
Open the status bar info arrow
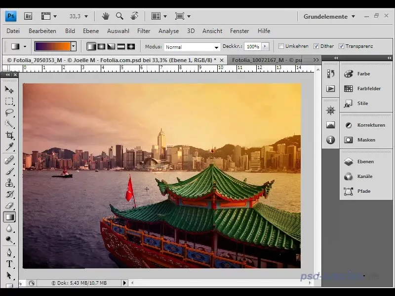[124, 283]
